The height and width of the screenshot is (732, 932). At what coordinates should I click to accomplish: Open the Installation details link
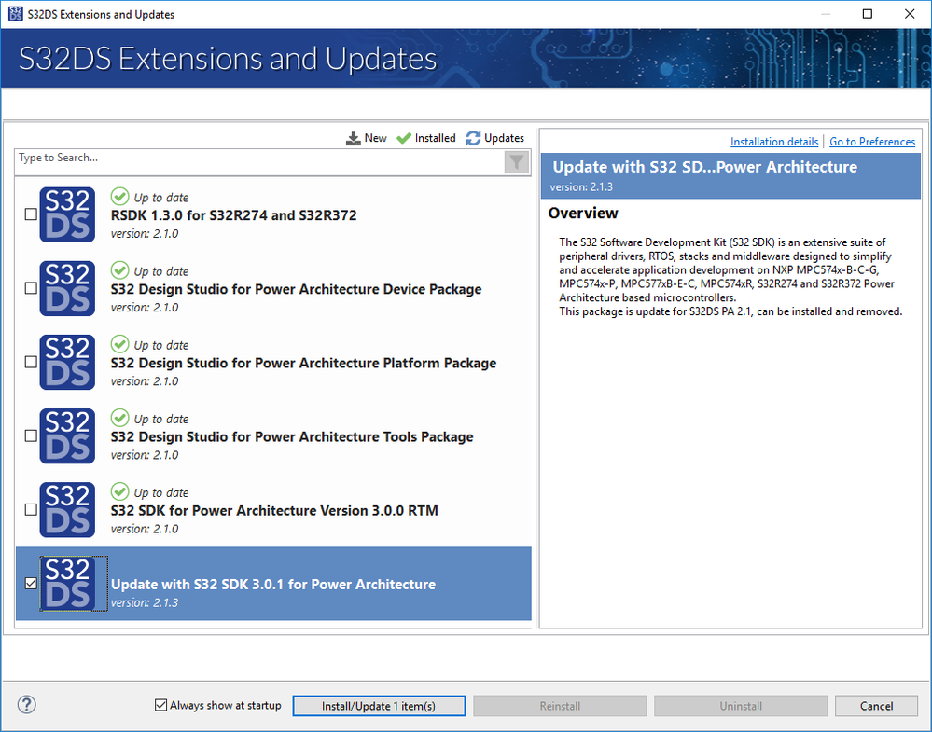point(774,142)
